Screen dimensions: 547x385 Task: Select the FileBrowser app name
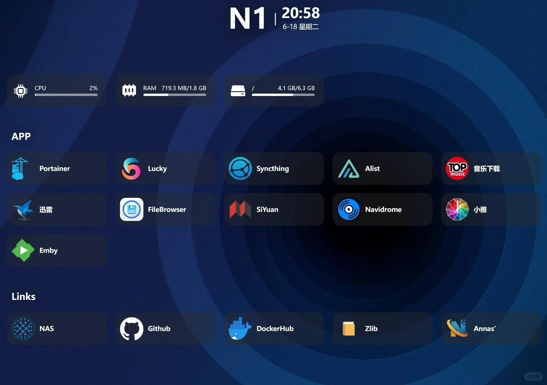pyautogui.click(x=167, y=210)
